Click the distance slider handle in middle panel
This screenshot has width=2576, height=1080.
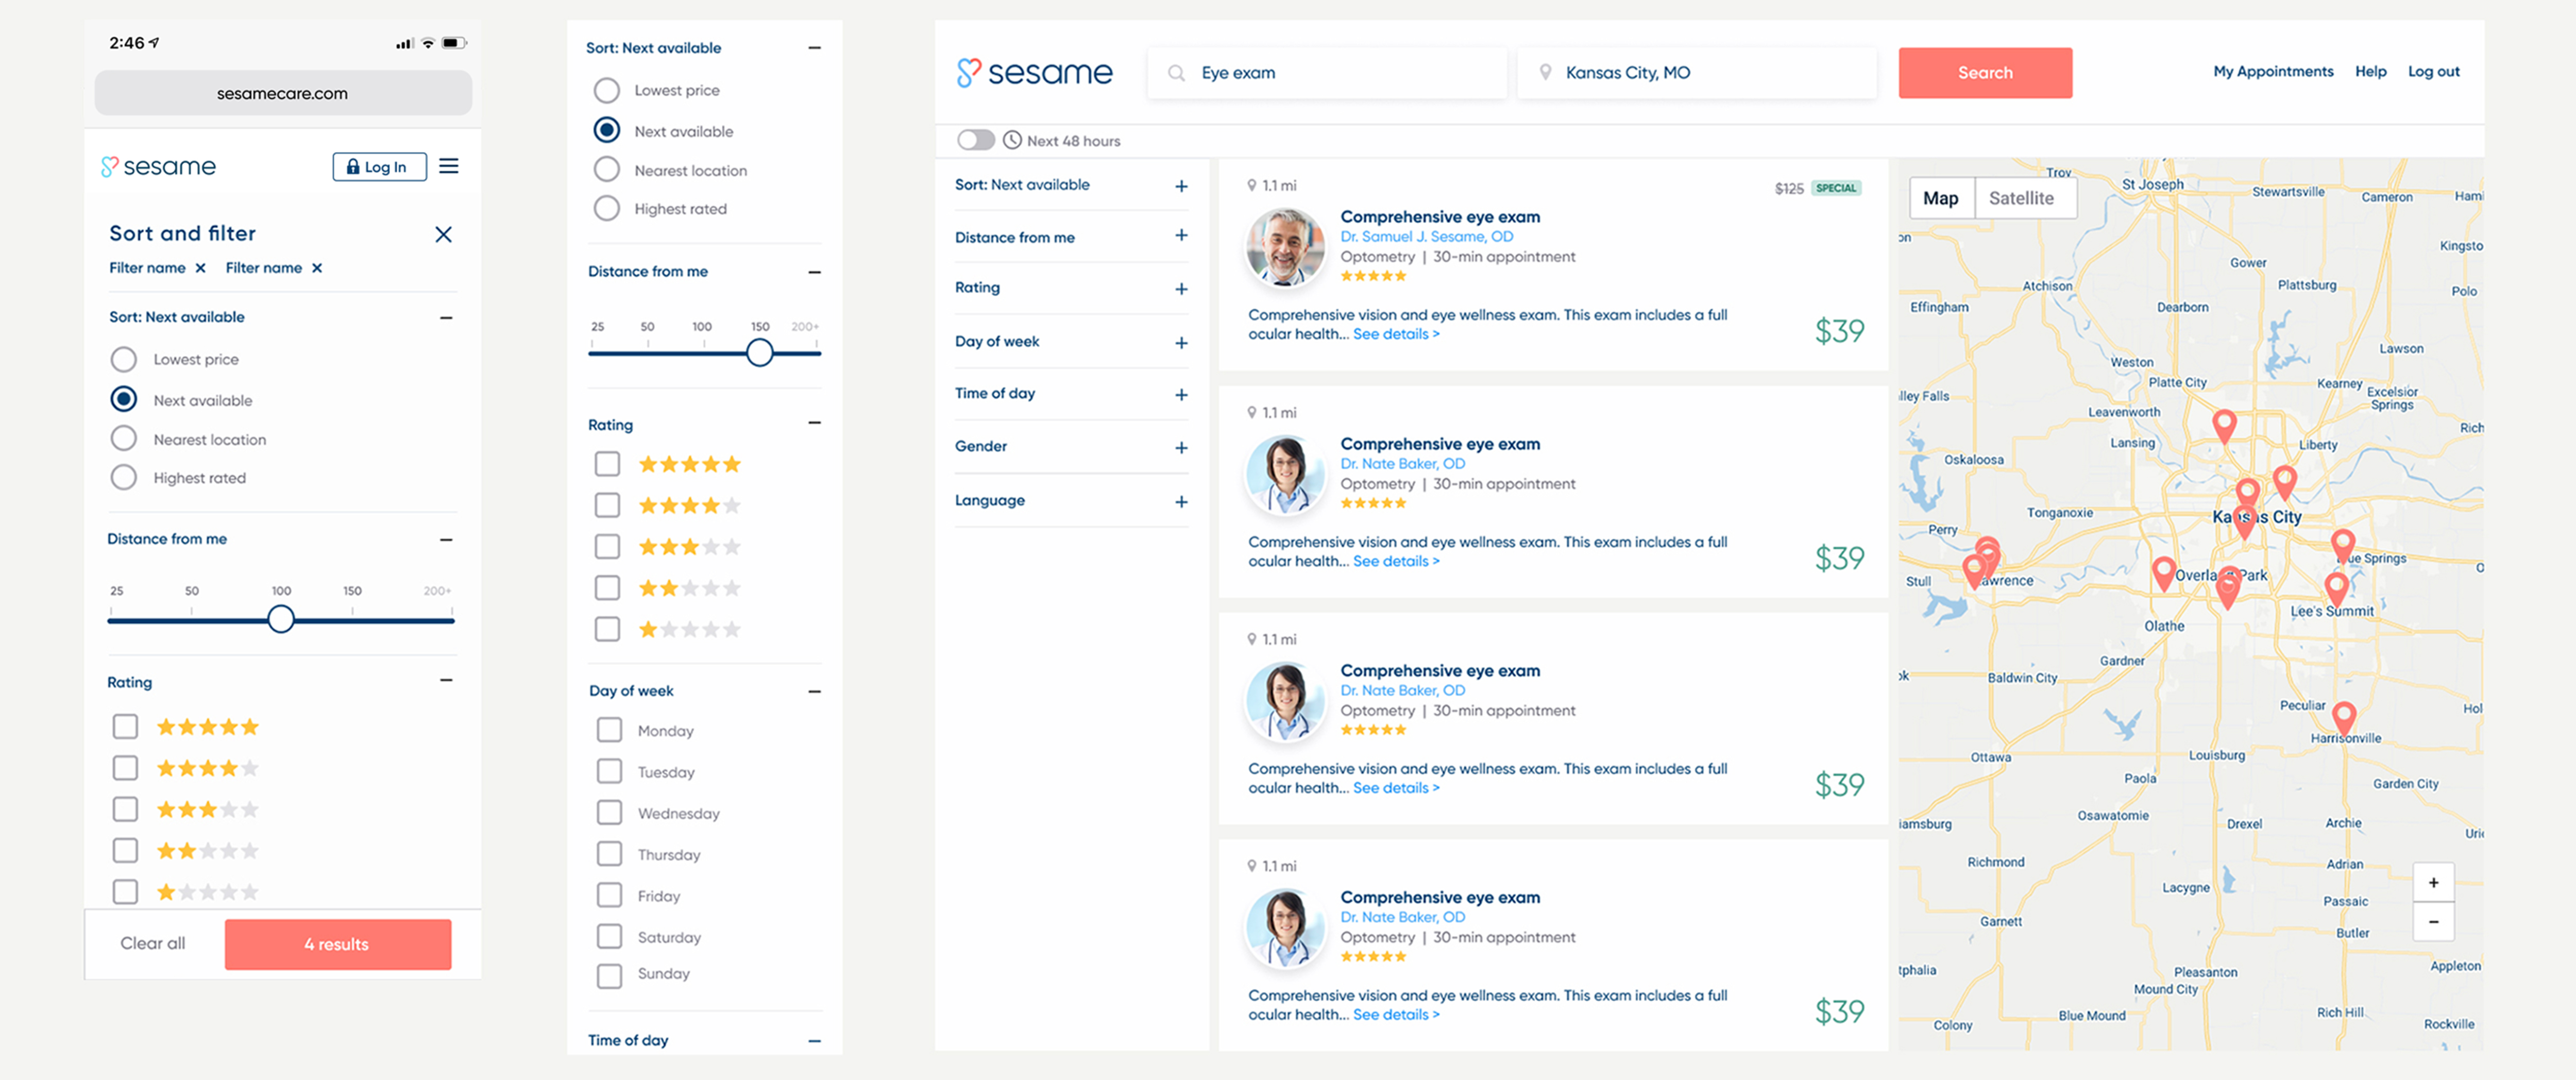pyautogui.click(x=759, y=352)
